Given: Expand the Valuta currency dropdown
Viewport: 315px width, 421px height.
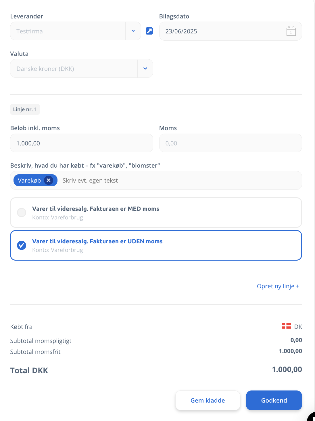Looking at the screenshot, I should point(145,69).
